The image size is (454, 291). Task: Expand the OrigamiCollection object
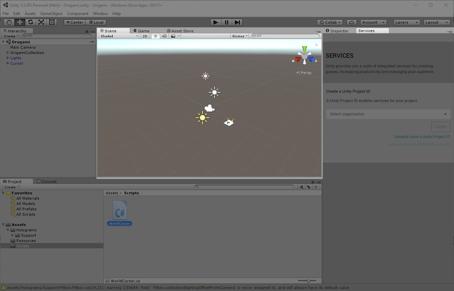pos(8,53)
